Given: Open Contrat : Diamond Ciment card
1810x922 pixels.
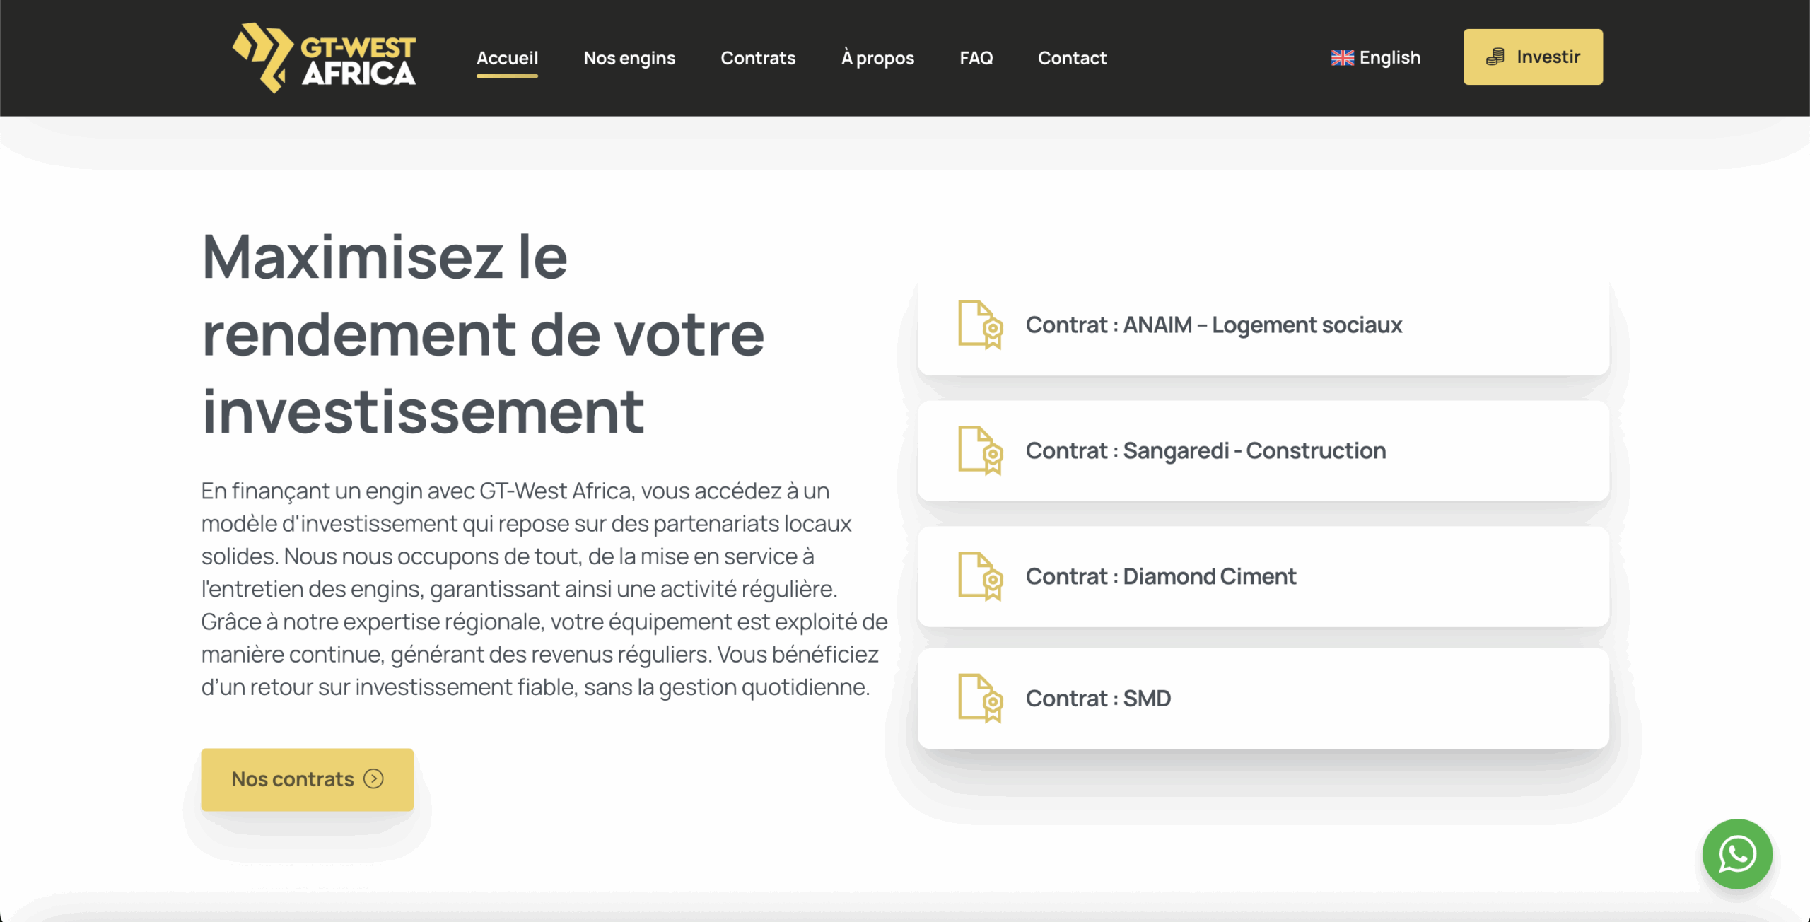Looking at the screenshot, I should click(1263, 576).
